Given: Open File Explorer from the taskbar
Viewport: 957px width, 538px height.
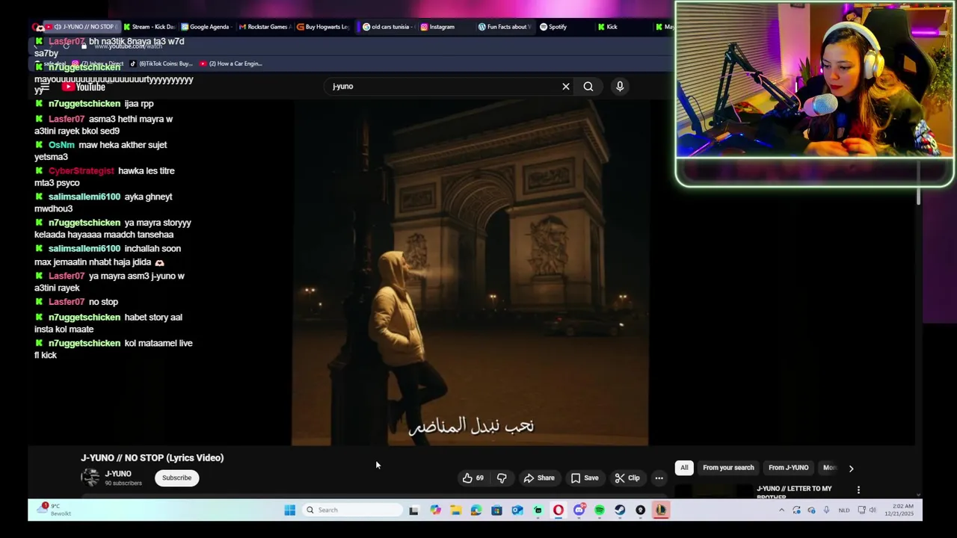Looking at the screenshot, I should (x=455, y=510).
